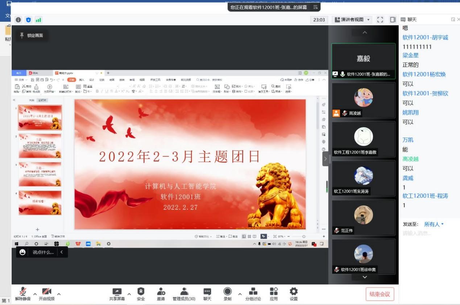
Task: Open the meeting info icon
Action: point(18,20)
